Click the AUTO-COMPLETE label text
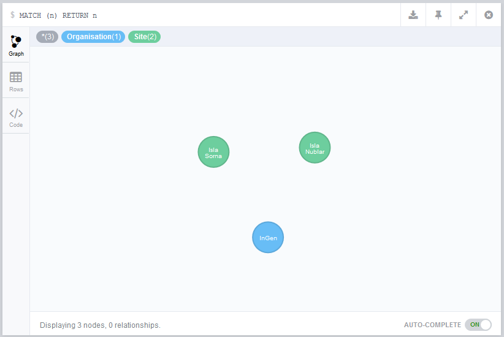Screen dimensions: 504x337 432,325
